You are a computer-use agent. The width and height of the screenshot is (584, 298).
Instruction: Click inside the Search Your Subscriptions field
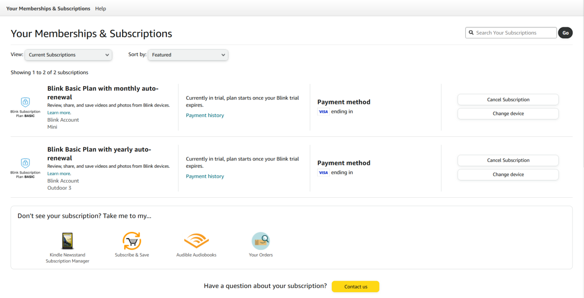[511, 32]
